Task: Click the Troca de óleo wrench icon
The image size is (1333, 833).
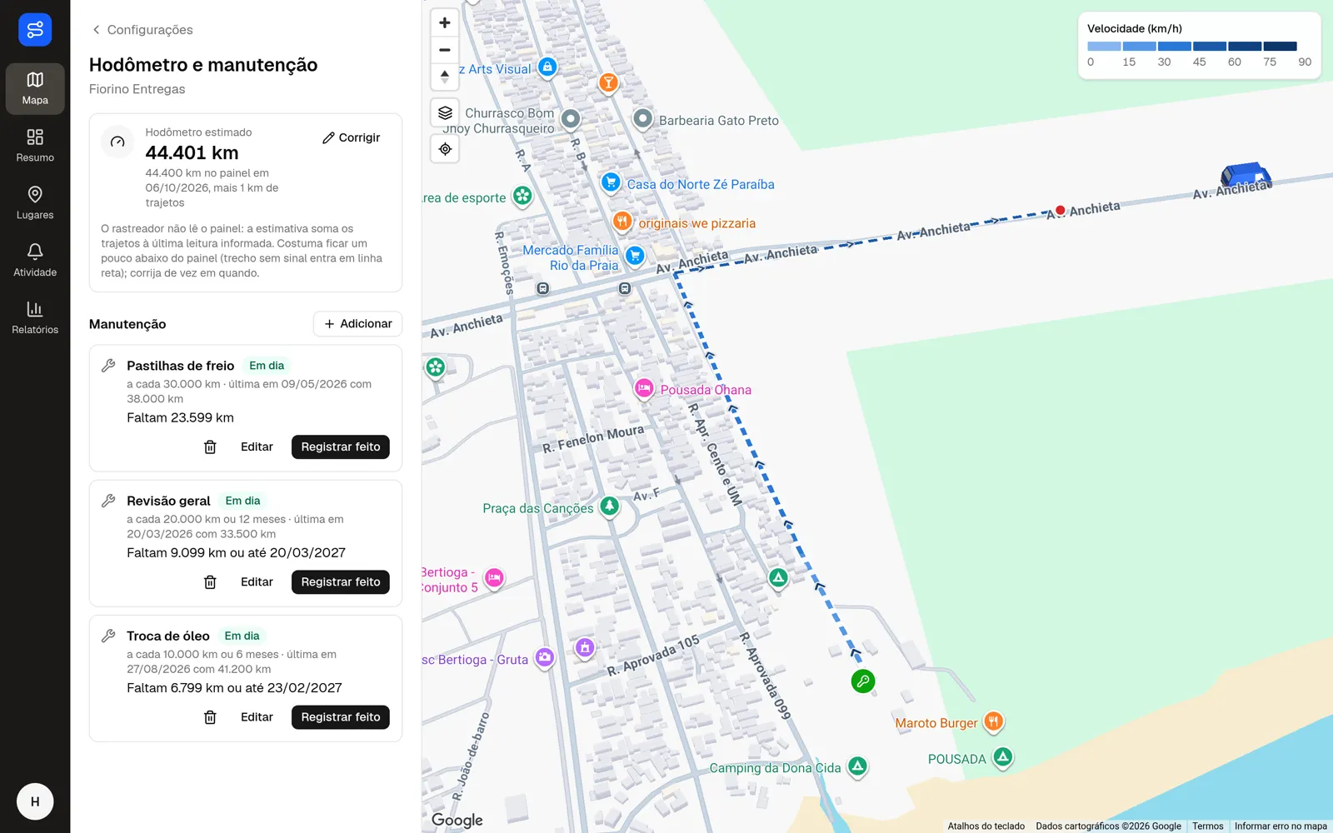Action: coord(108,636)
